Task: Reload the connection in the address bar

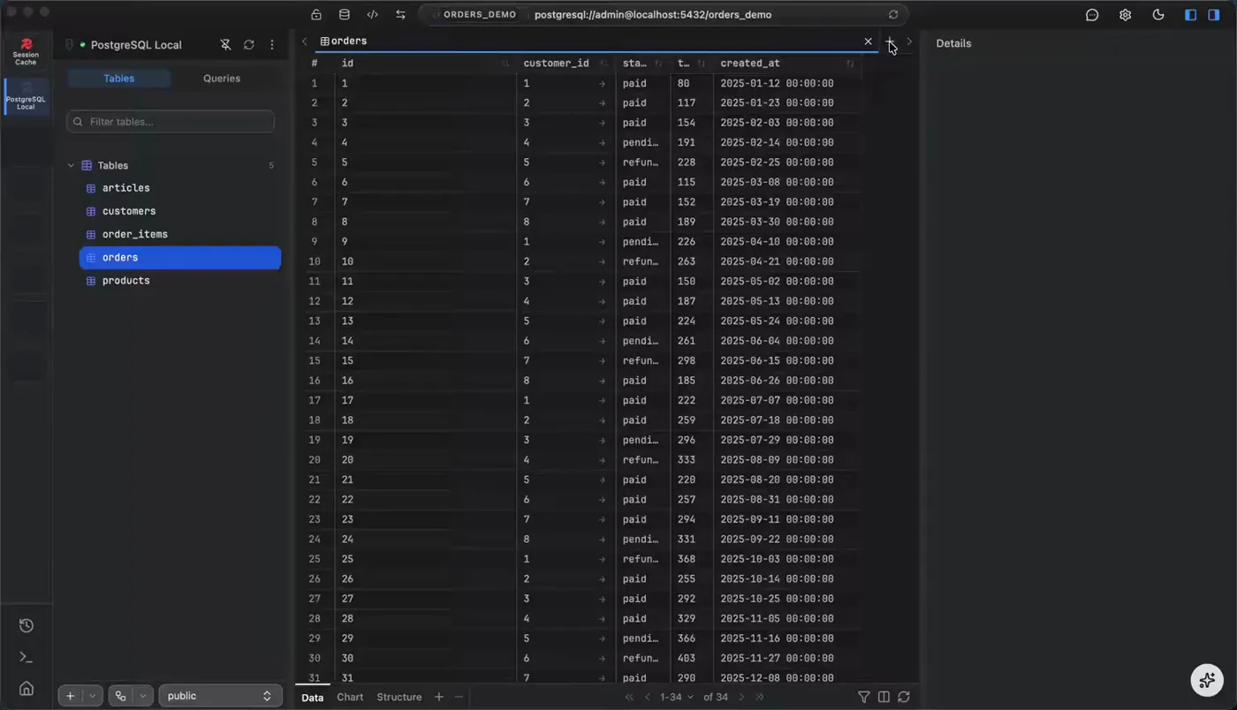Action: 893,15
